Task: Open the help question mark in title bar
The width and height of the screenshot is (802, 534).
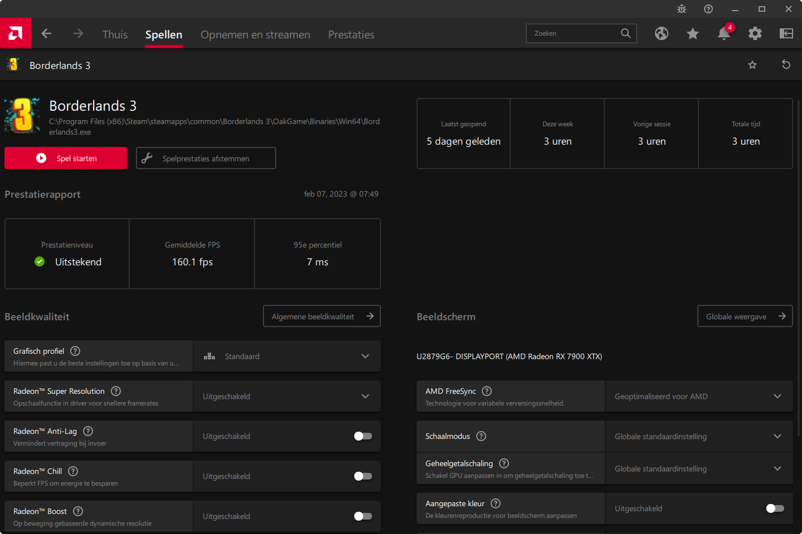Action: [708, 9]
